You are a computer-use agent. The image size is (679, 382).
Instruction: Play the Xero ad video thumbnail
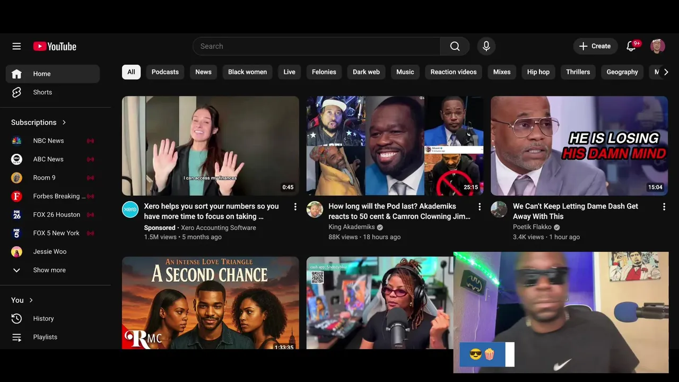211,146
